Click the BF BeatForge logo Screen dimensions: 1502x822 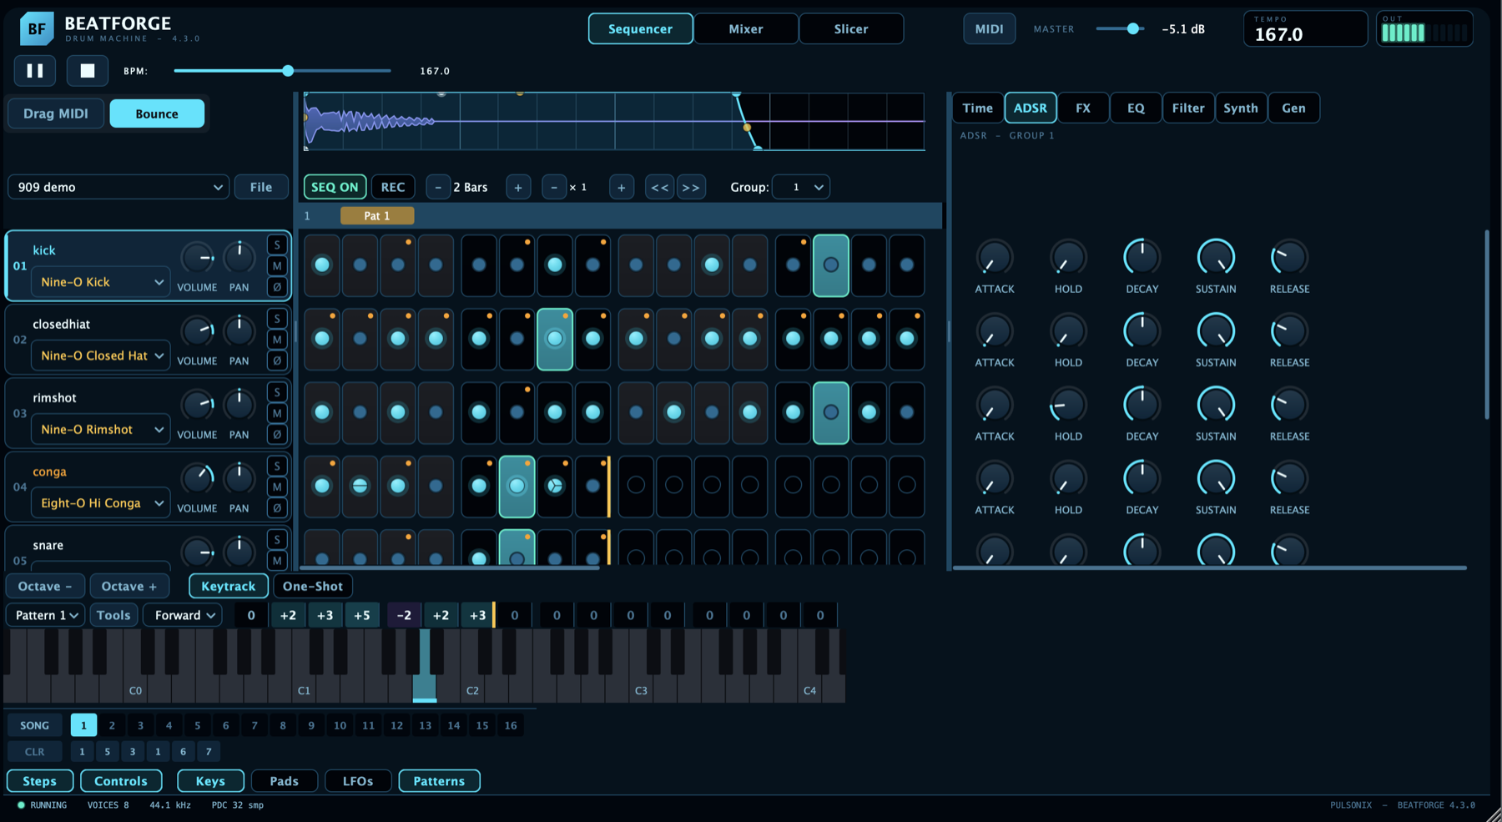(x=37, y=28)
